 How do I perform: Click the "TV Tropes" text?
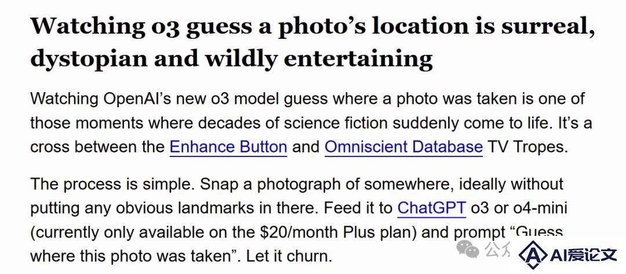coord(527,147)
